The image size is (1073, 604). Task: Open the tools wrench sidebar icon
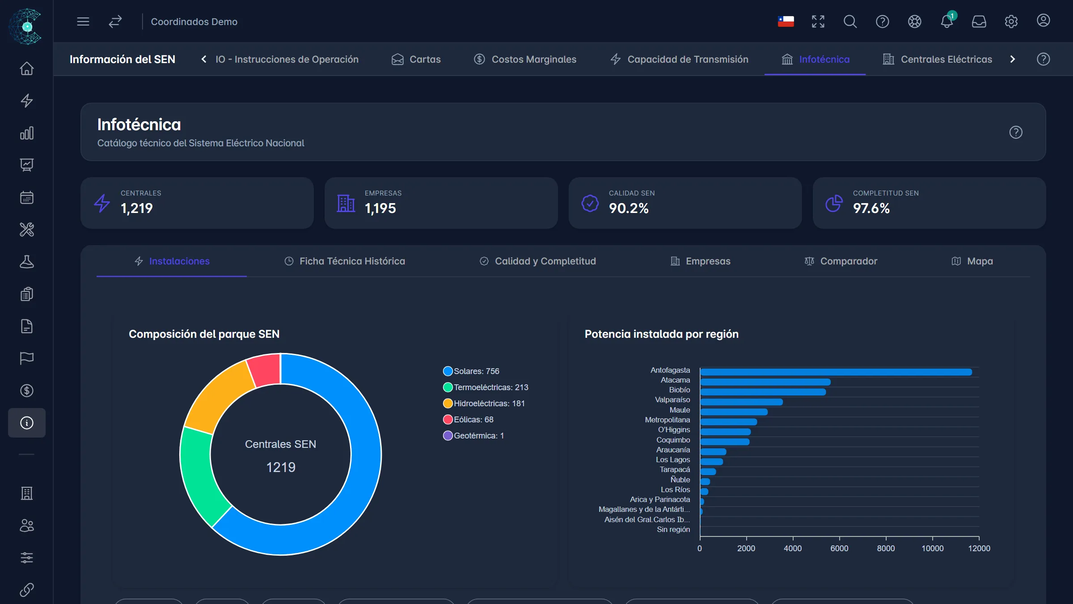[27, 230]
